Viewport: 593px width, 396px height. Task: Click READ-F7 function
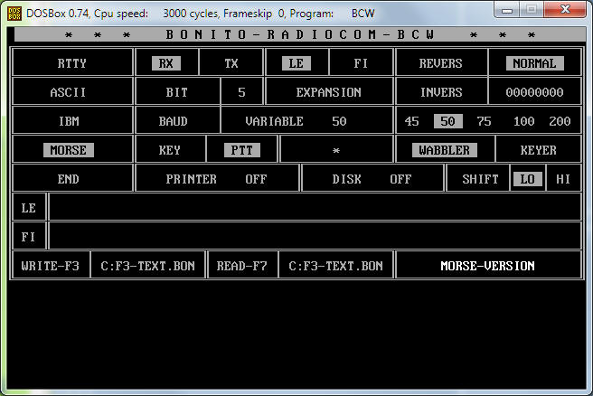tap(242, 266)
